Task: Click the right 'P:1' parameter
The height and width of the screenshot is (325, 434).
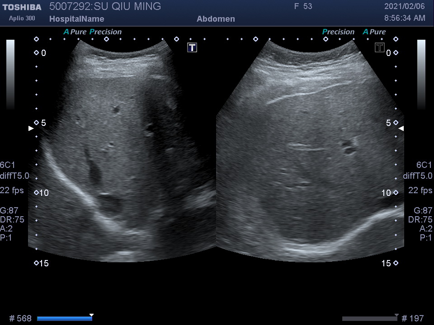Action: pyautogui.click(x=426, y=238)
